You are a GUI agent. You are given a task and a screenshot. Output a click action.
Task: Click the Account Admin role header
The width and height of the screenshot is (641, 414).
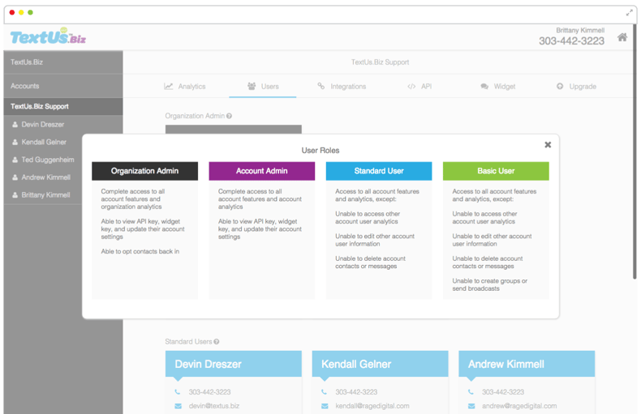pyautogui.click(x=261, y=171)
